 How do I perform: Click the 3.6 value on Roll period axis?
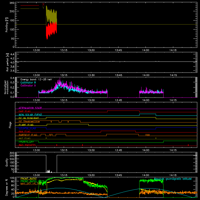pos(12,70)
